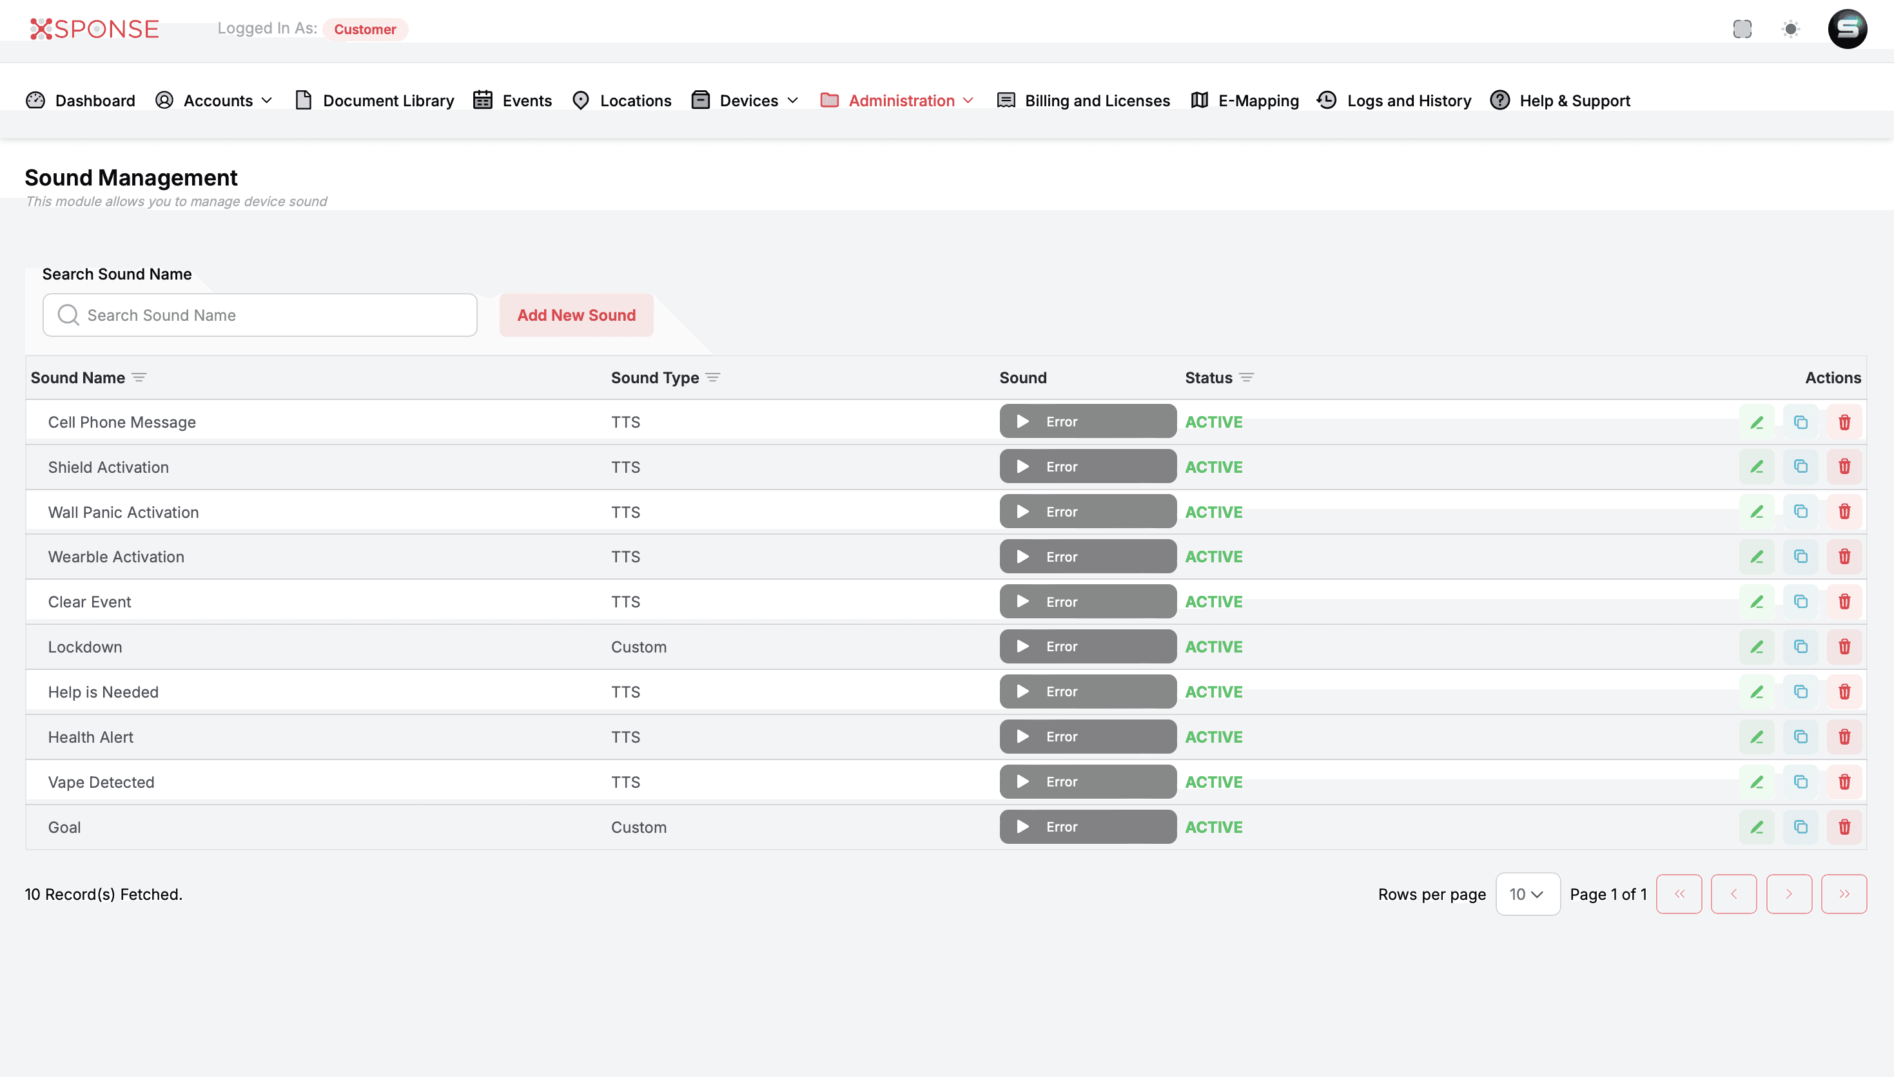Open the user profile avatar
The width and height of the screenshot is (1894, 1077).
[1848, 29]
